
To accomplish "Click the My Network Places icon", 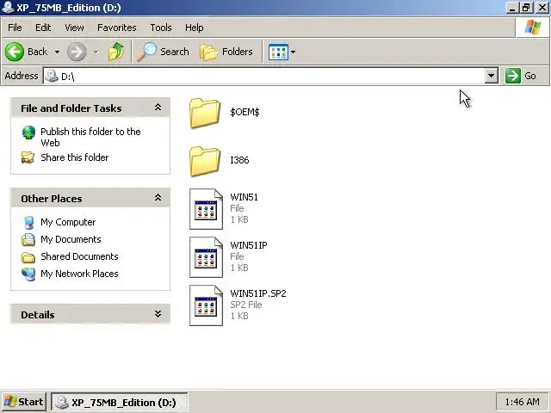I will [28, 274].
